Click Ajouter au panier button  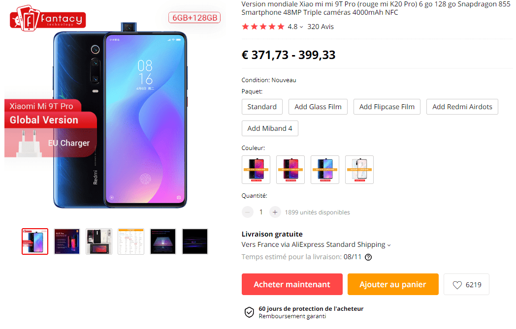point(393,284)
